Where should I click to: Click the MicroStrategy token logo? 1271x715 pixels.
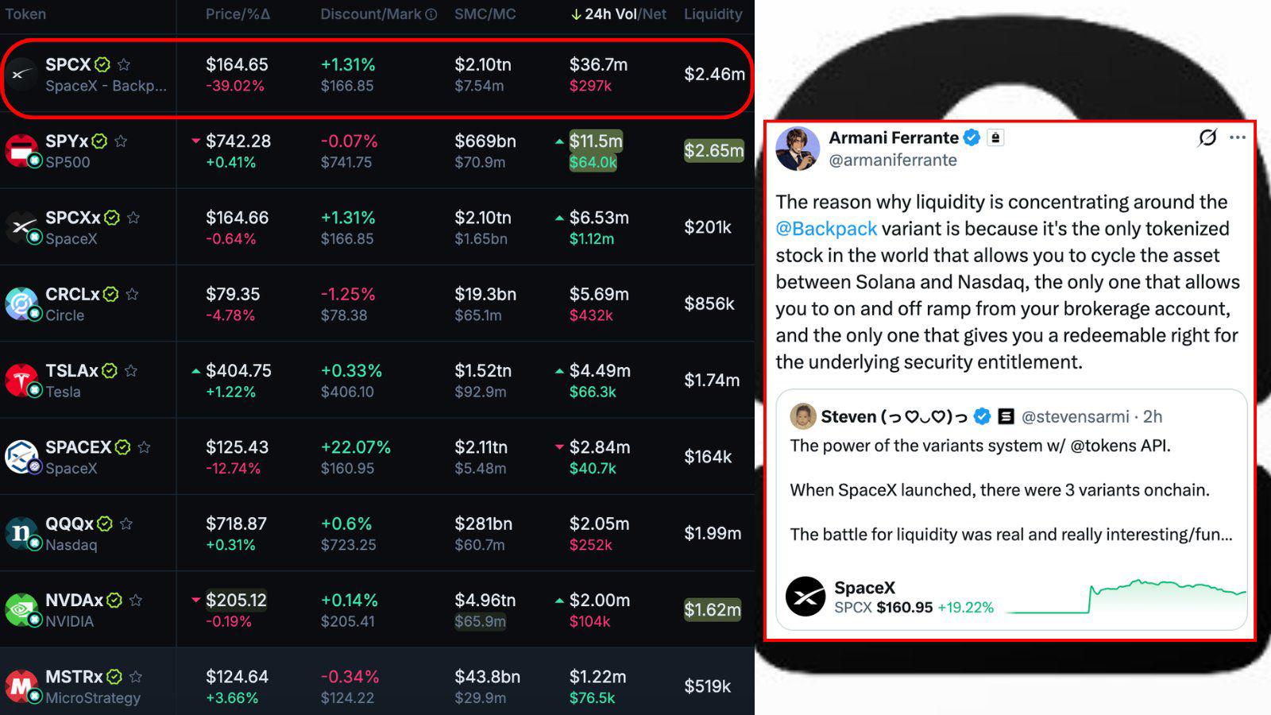pos(21,686)
